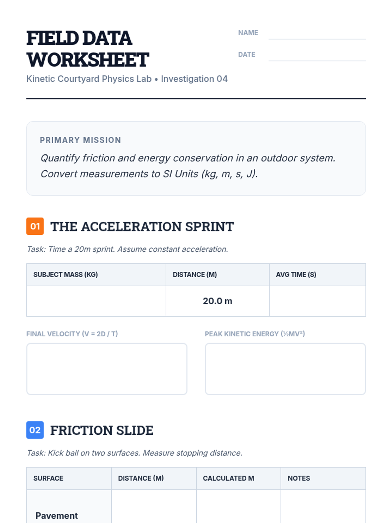
Task: Click The Acceleration Sprint heading
Action: pyautogui.click(x=142, y=227)
